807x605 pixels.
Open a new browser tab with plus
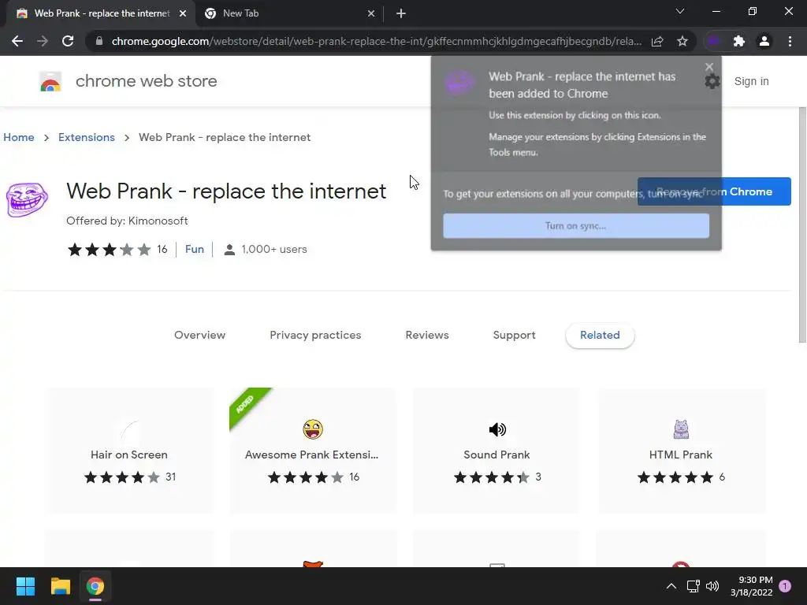point(401,13)
